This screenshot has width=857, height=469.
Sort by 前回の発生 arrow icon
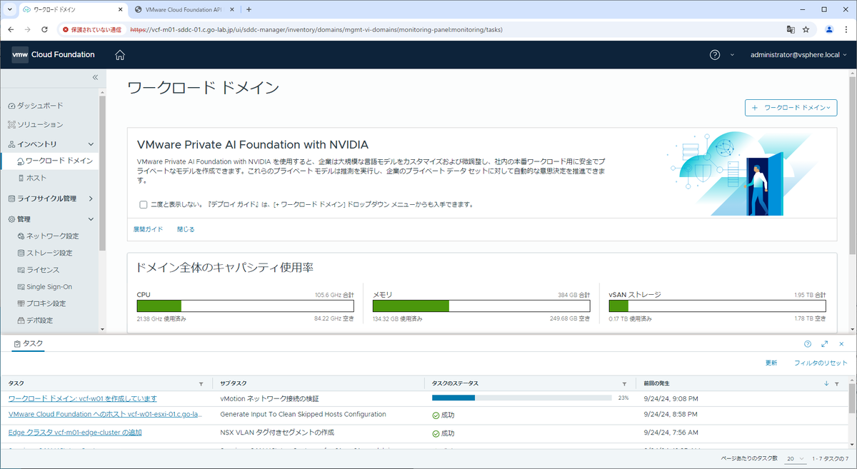point(827,384)
